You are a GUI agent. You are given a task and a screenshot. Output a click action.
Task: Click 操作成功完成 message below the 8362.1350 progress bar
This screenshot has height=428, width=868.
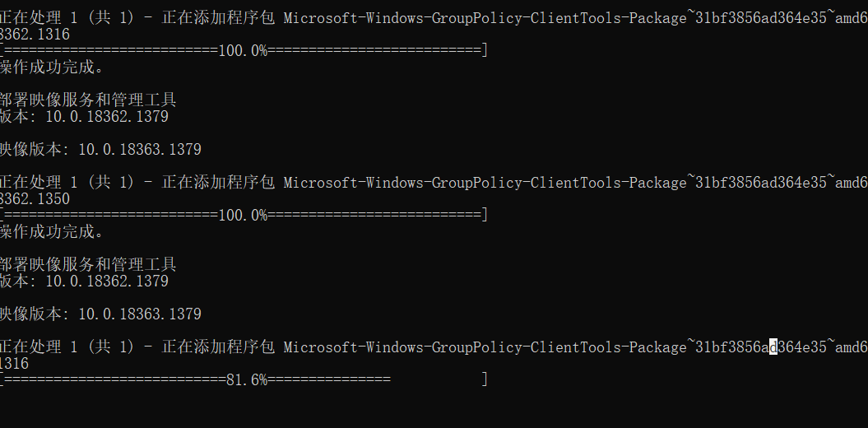(52, 231)
